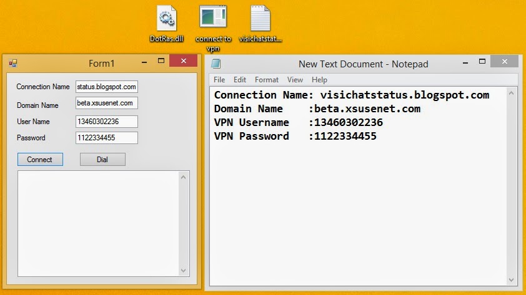
Task: Focus the Password input field
Action: point(107,138)
